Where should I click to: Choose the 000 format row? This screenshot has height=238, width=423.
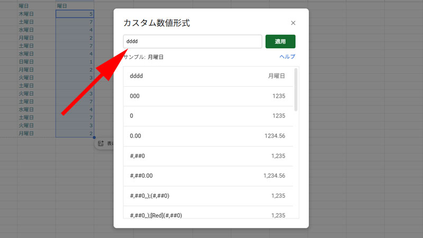point(208,96)
